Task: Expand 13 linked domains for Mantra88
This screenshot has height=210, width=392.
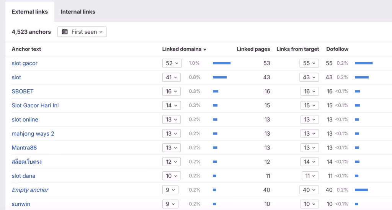Action: point(171,148)
